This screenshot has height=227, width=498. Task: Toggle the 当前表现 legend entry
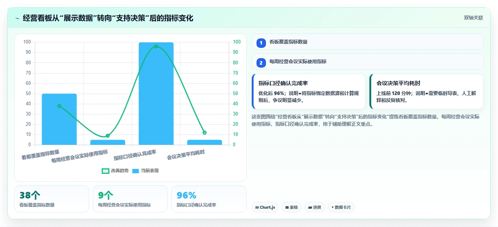point(145,171)
